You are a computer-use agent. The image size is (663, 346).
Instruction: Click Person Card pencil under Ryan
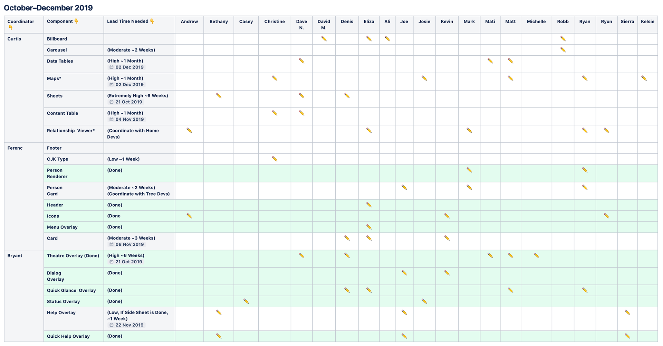tap(585, 187)
